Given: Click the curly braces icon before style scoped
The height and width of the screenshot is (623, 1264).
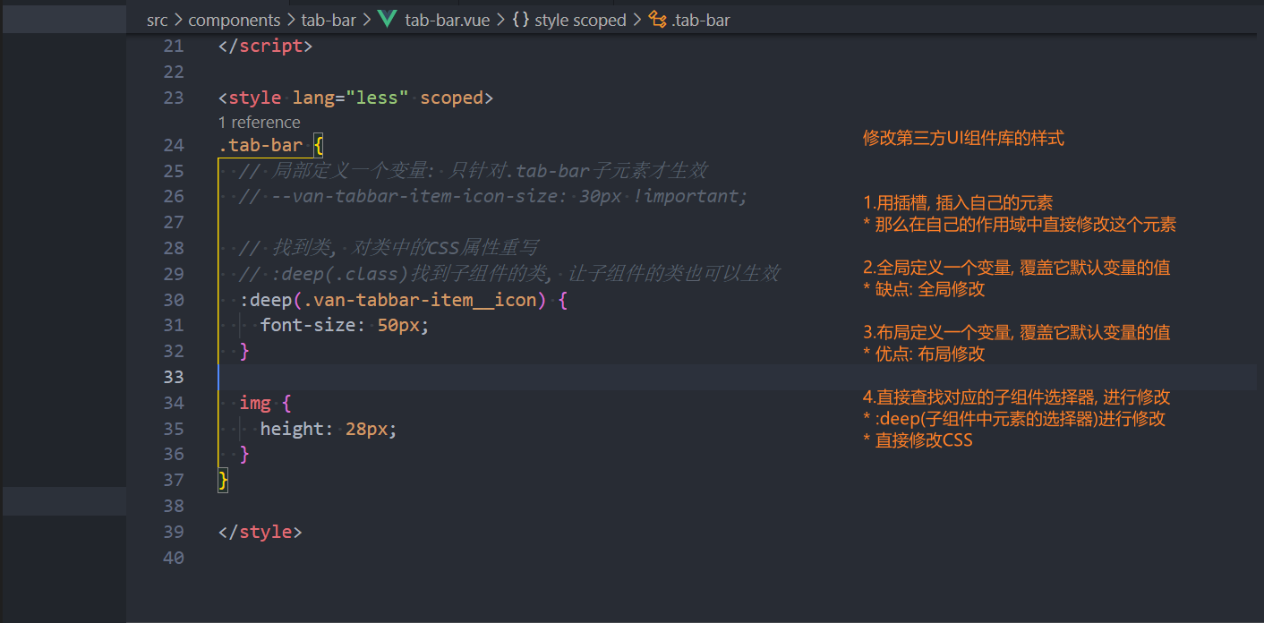Looking at the screenshot, I should pyautogui.click(x=520, y=19).
